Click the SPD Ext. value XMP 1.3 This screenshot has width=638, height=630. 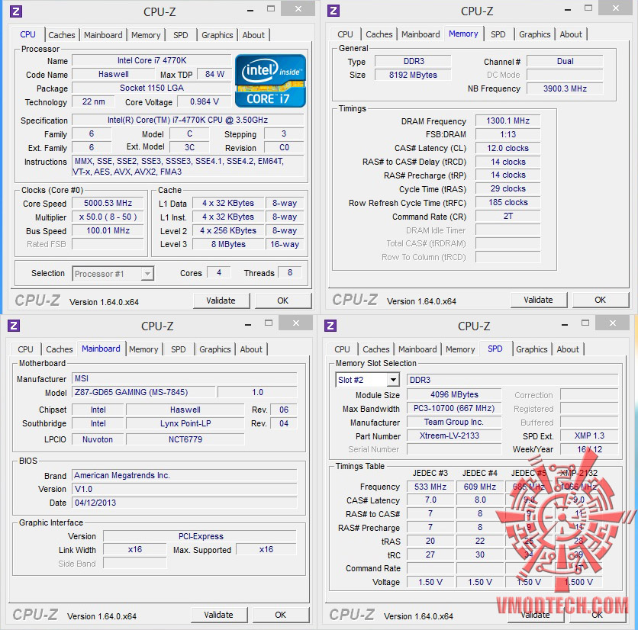pos(589,436)
